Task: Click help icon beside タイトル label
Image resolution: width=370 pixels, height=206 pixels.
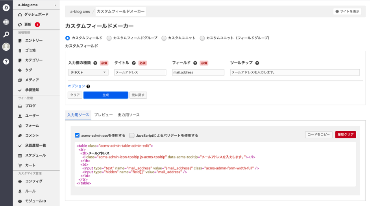Action: (134, 63)
